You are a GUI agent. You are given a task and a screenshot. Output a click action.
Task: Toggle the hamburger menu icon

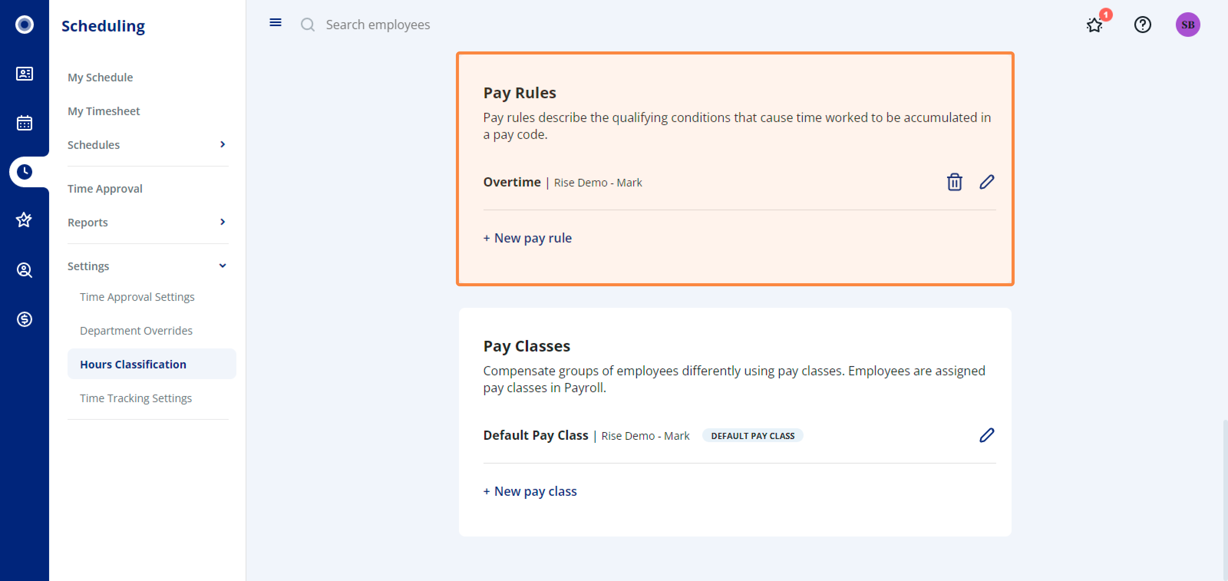[x=276, y=23]
